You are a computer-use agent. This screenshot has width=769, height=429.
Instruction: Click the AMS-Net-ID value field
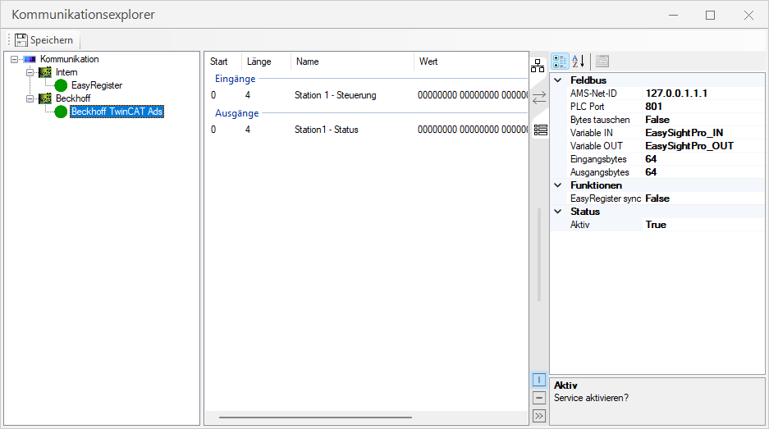[x=704, y=94]
